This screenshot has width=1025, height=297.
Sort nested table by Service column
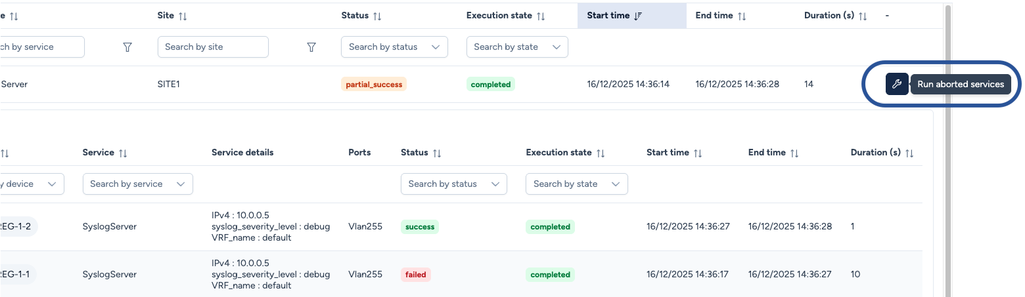pyautogui.click(x=123, y=153)
